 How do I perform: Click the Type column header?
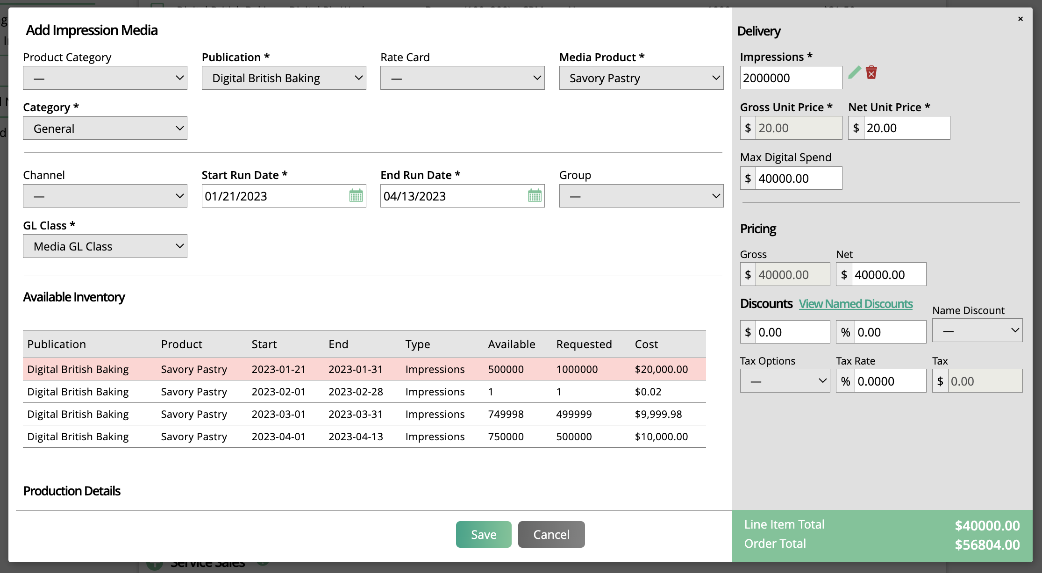pyautogui.click(x=418, y=344)
